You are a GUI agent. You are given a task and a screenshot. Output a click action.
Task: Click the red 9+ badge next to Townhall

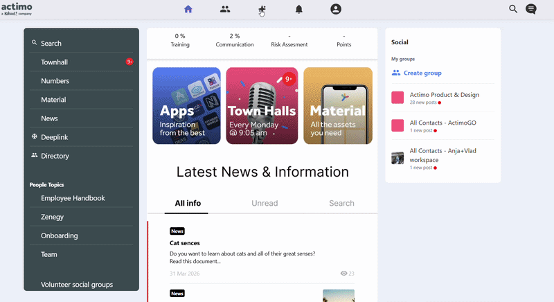coord(129,62)
